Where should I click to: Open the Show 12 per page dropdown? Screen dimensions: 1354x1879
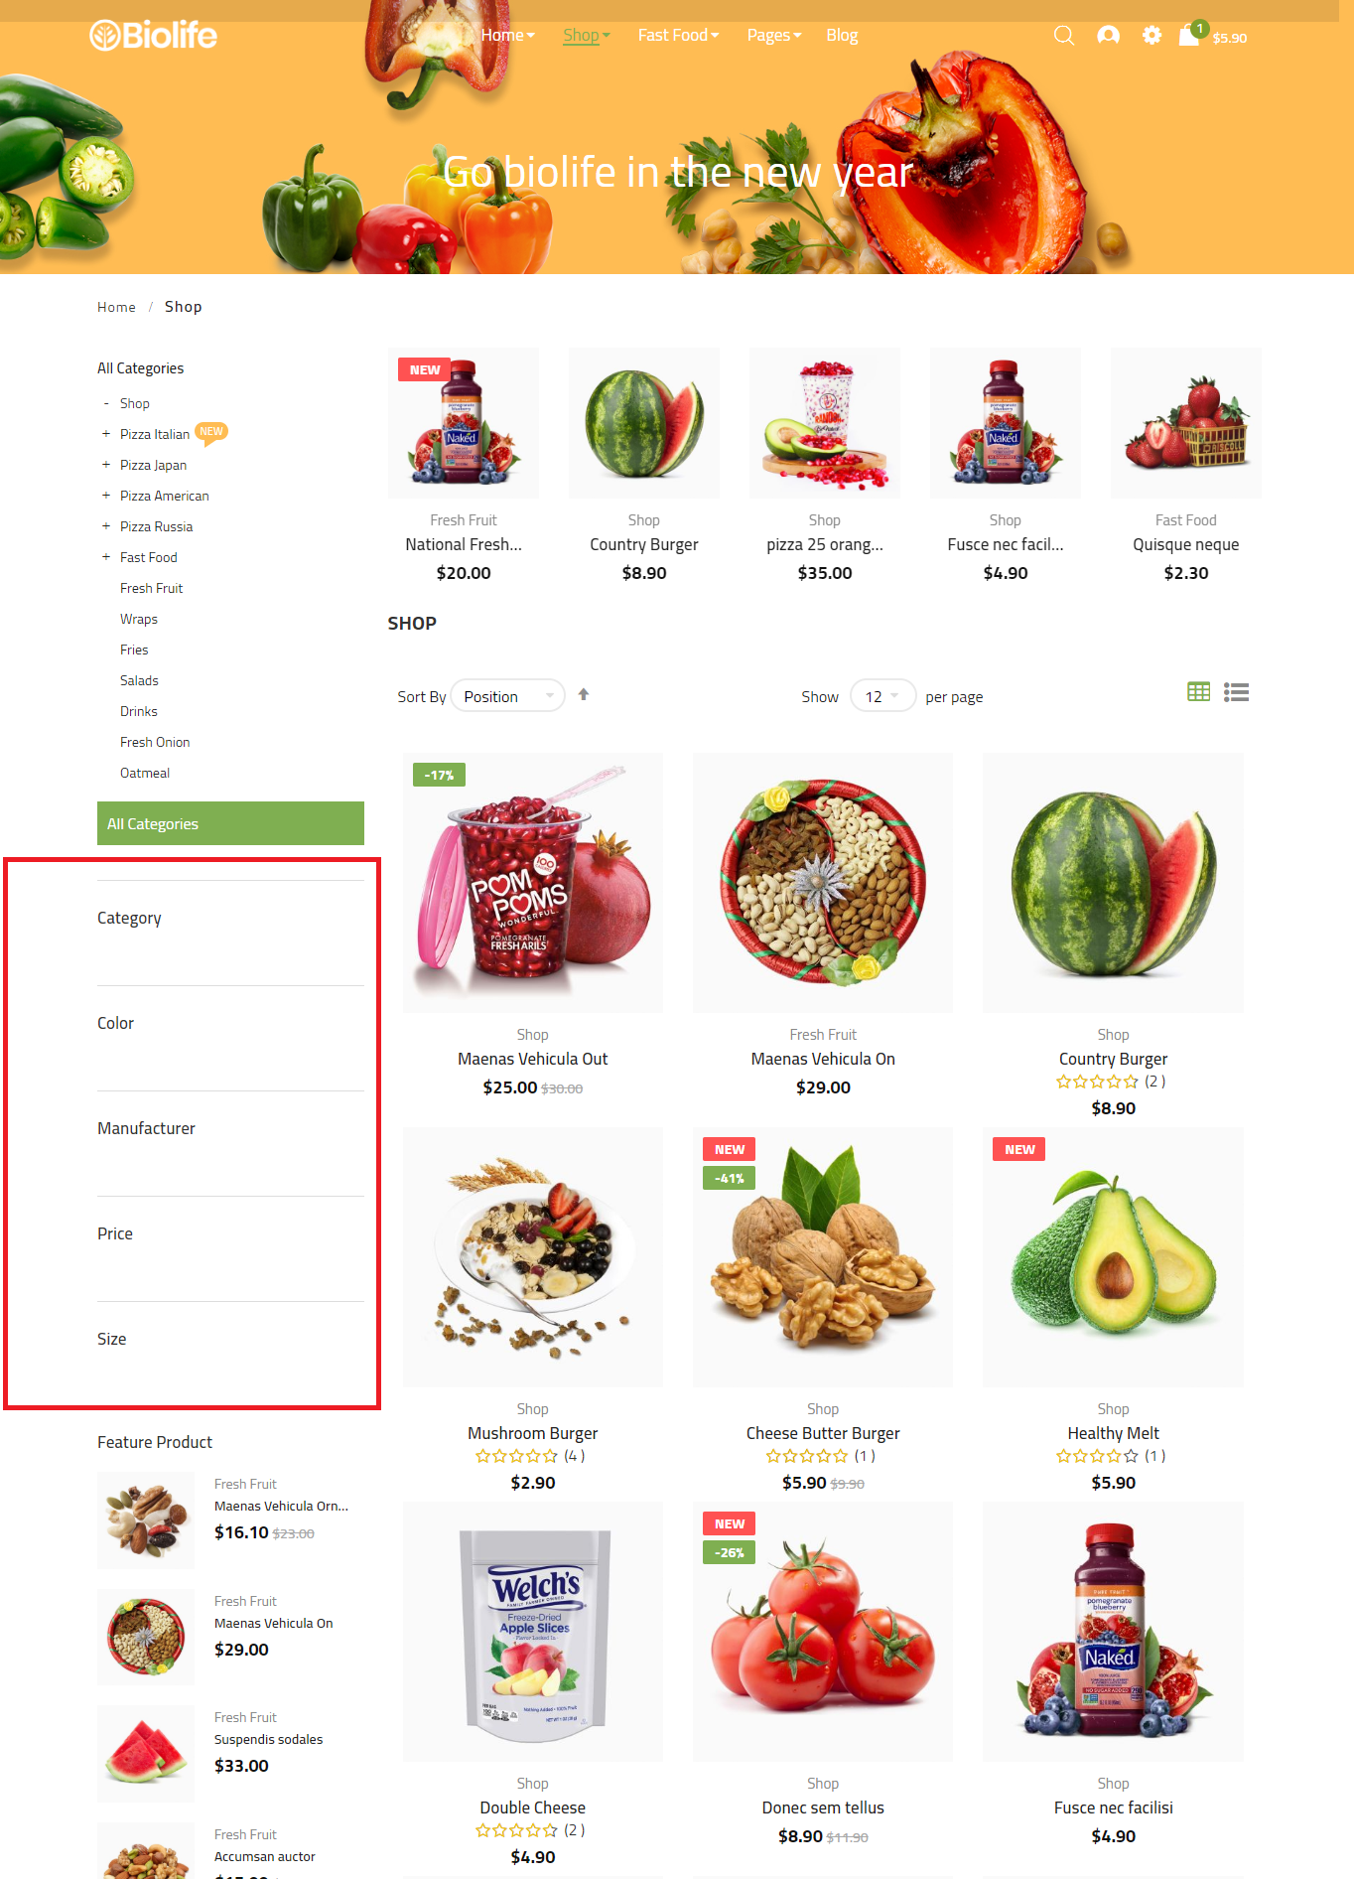pyautogui.click(x=882, y=696)
